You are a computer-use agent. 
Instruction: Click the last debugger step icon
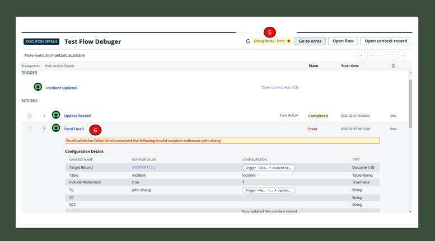click(402, 56)
